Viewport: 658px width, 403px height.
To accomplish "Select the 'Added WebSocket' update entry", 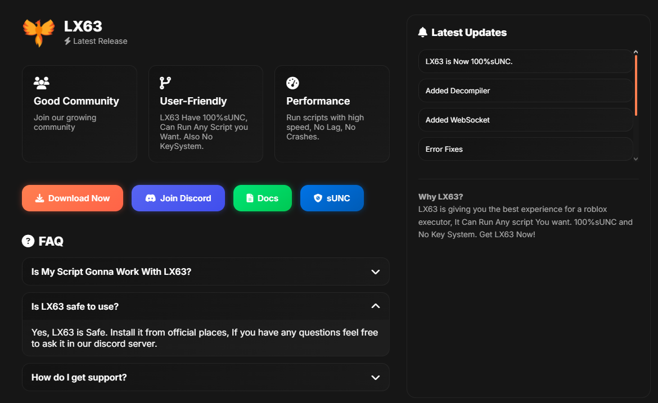I will tap(525, 120).
